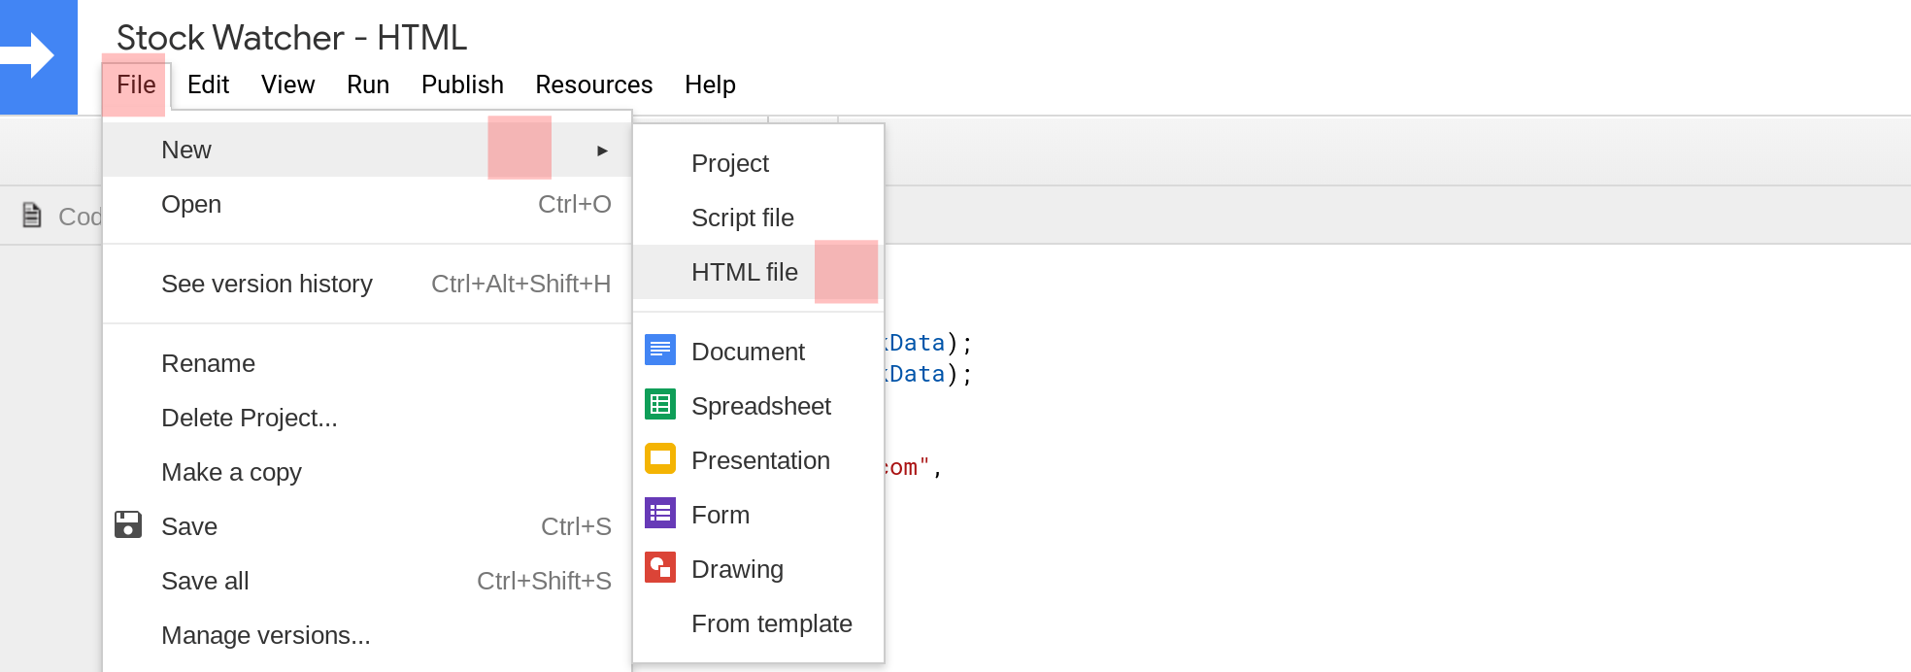
Task: Create a new Form
Action: pos(758,515)
